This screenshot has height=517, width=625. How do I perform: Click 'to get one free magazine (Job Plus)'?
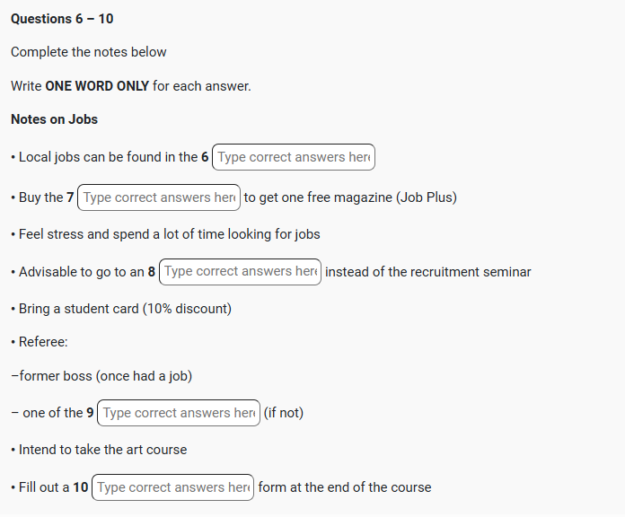tap(350, 197)
